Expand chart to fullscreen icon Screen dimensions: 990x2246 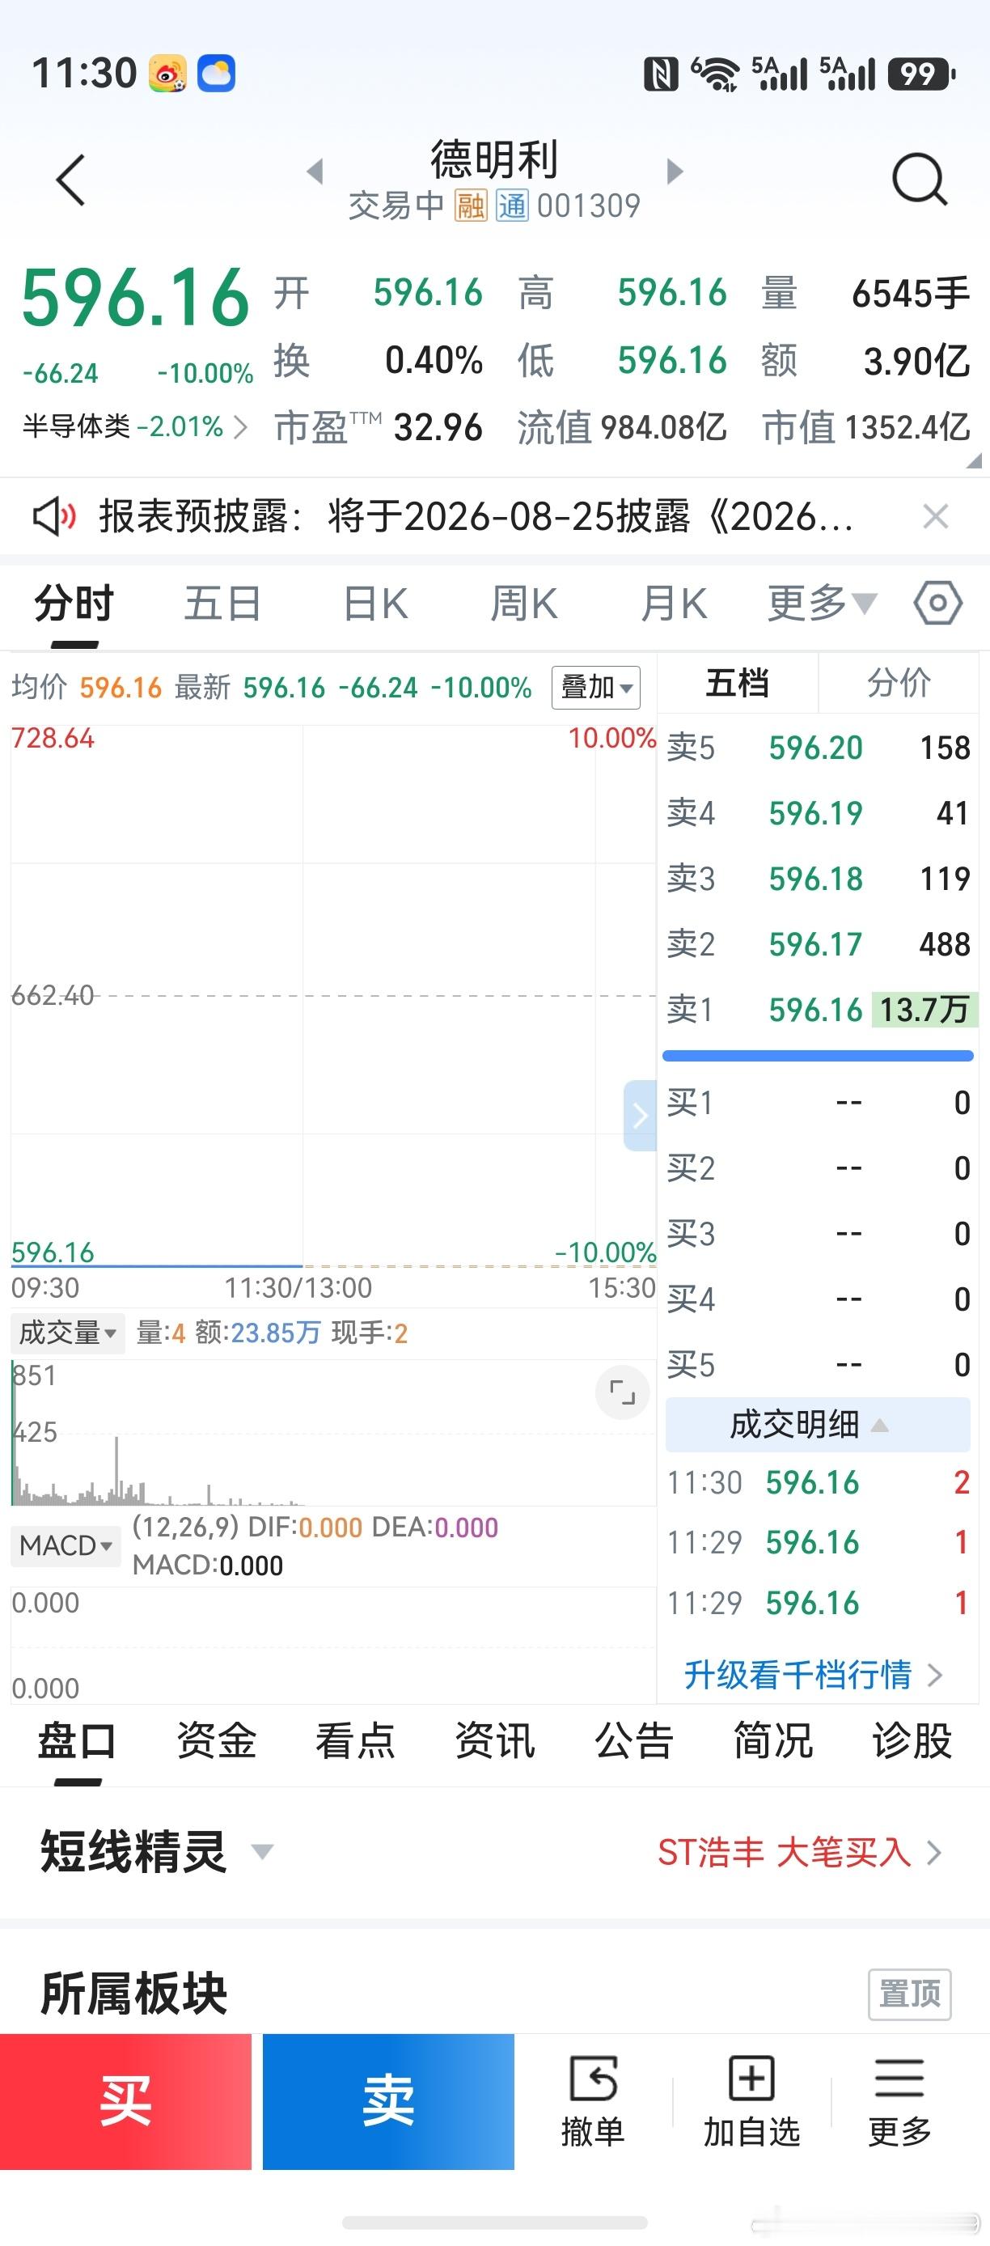[x=622, y=1392]
